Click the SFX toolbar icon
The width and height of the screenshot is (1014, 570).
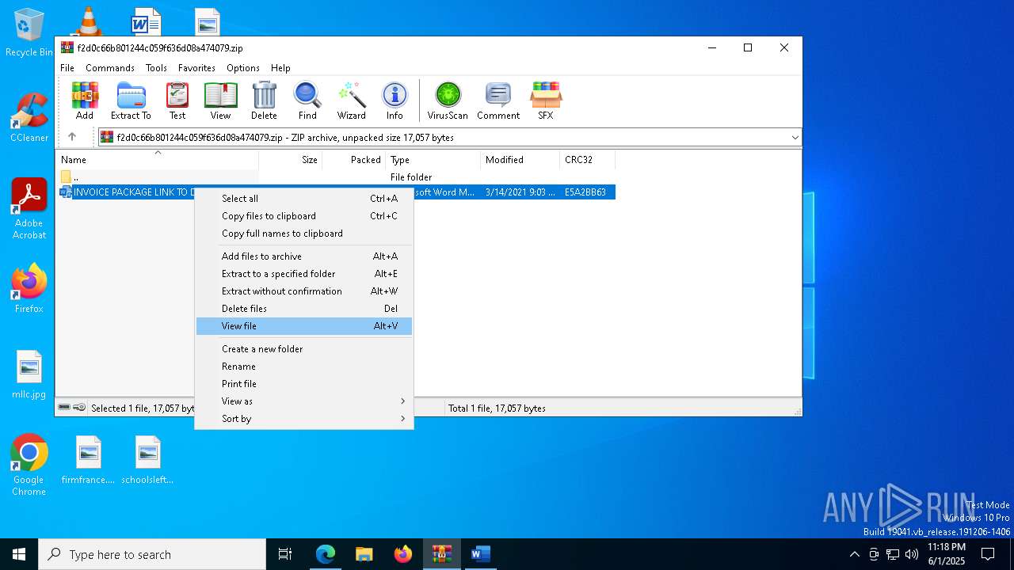pyautogui.click(x=545, y=101)
